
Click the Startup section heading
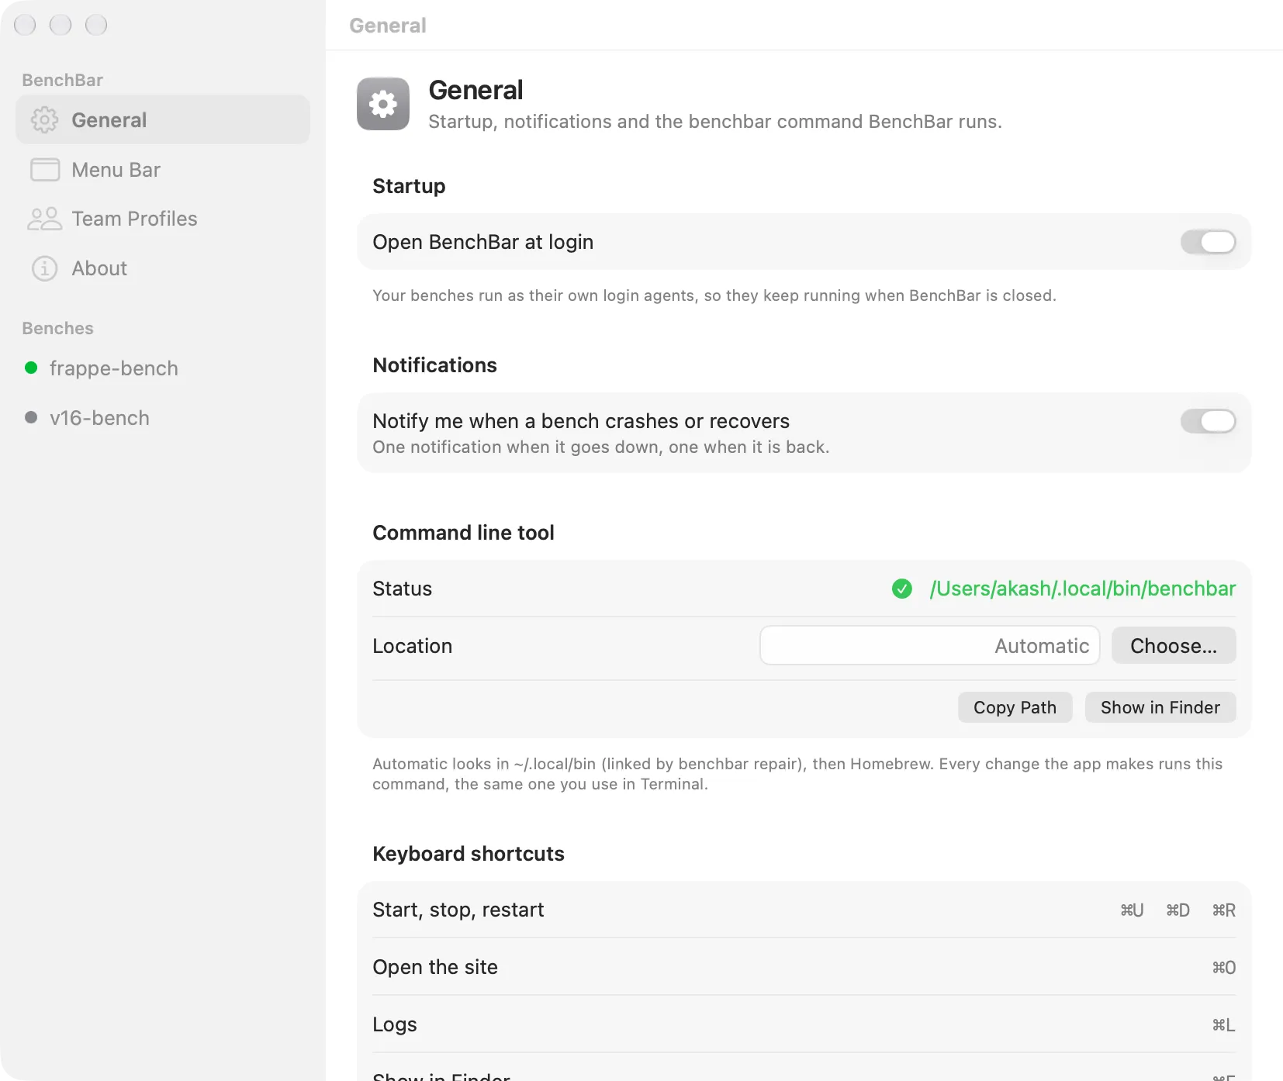tap(409, 186)
